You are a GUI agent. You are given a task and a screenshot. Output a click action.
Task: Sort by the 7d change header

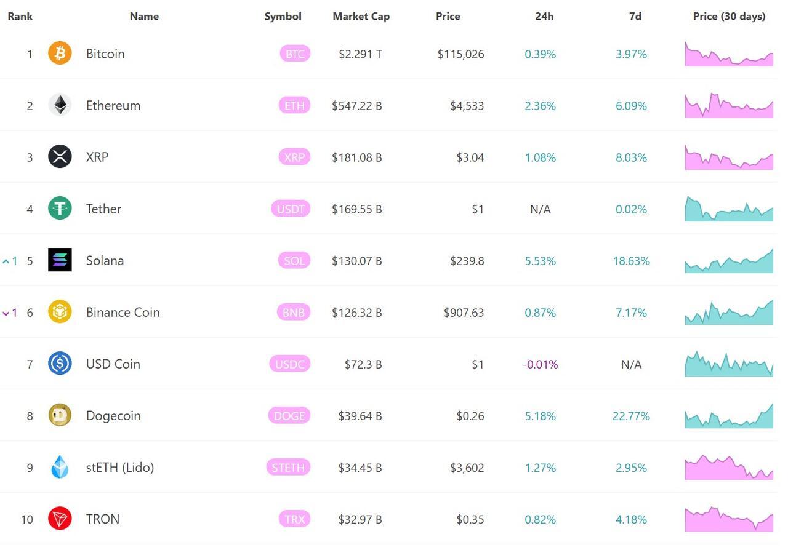[635, 17]
